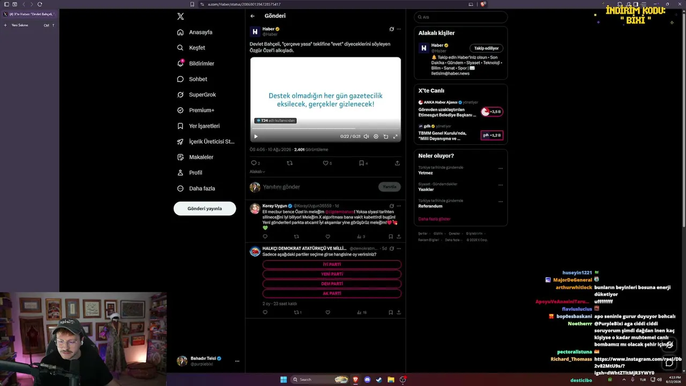Open Koray Uygun's profile avatar
The image size is (686, 386).
(255, 209)
